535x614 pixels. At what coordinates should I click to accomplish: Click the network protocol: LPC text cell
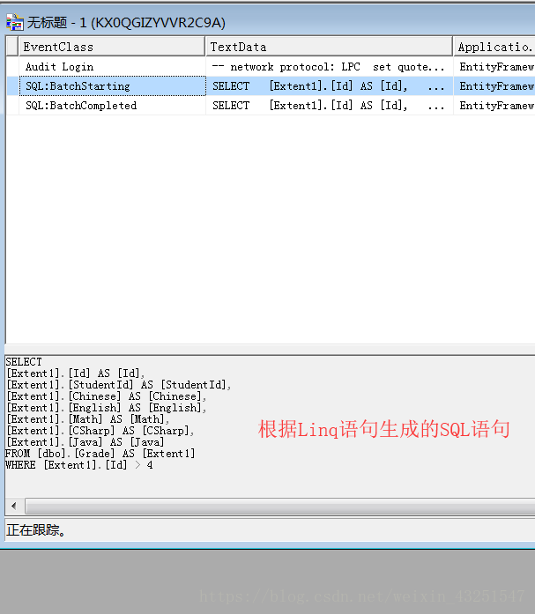click(x=329, y=67)
